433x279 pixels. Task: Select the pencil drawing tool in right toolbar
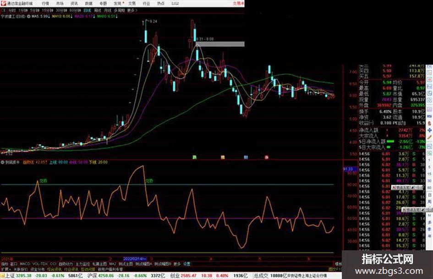coord(429,137)
